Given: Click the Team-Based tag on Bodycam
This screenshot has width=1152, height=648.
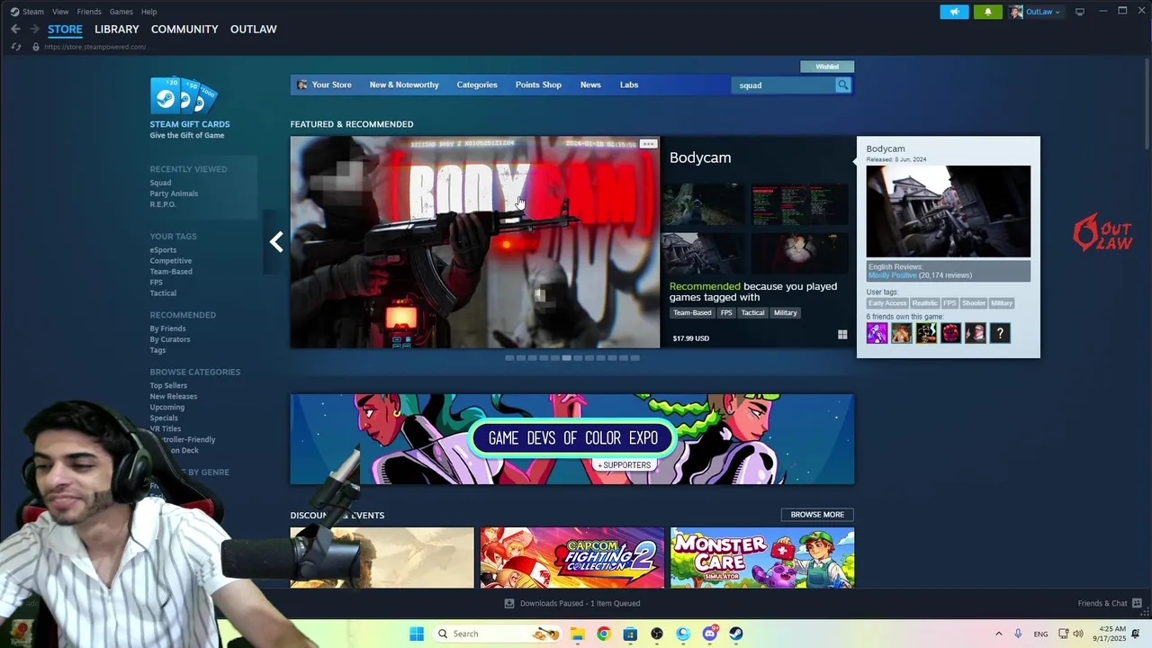Looking at the screenshot, I should click(x=692, y=313).
